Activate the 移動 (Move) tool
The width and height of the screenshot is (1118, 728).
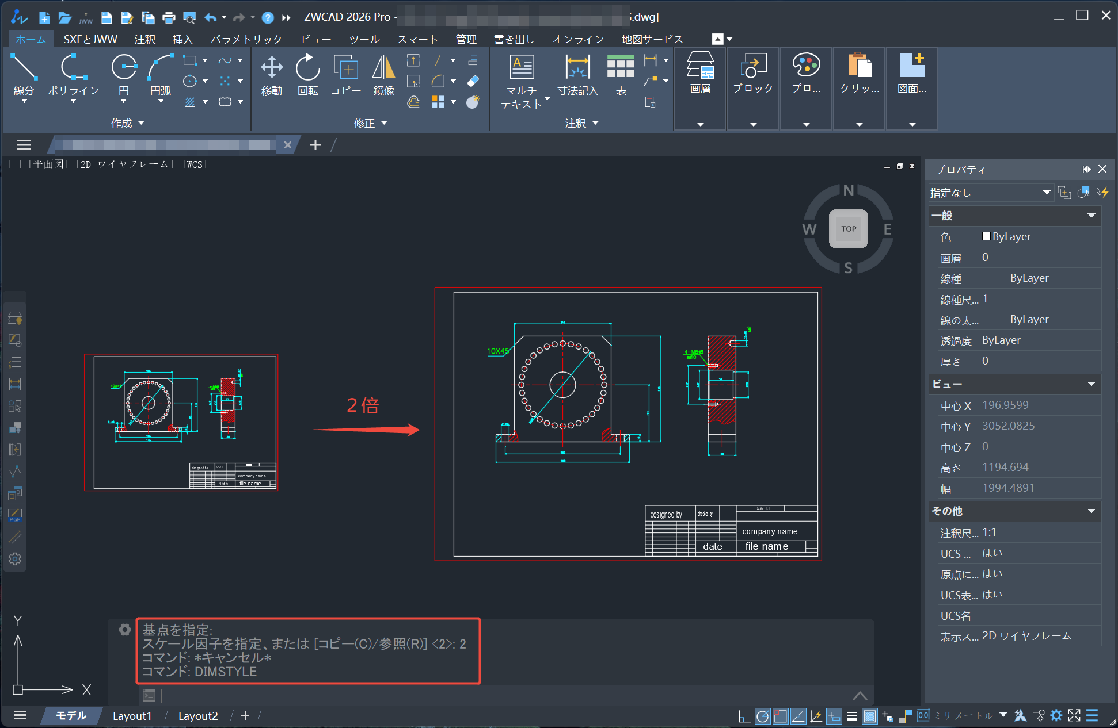click(271, 74)
